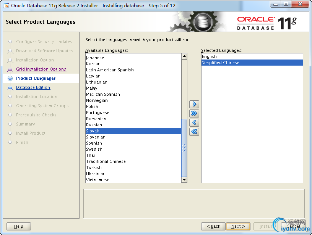Select Ukrainian in Available Languages
This screenshot has height=235, width=312.
point(133,174)
